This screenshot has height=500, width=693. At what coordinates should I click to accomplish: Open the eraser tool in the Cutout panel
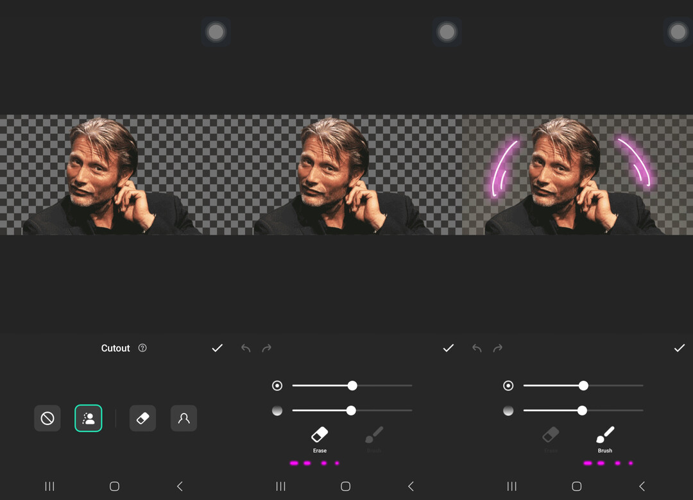point(142,419)
